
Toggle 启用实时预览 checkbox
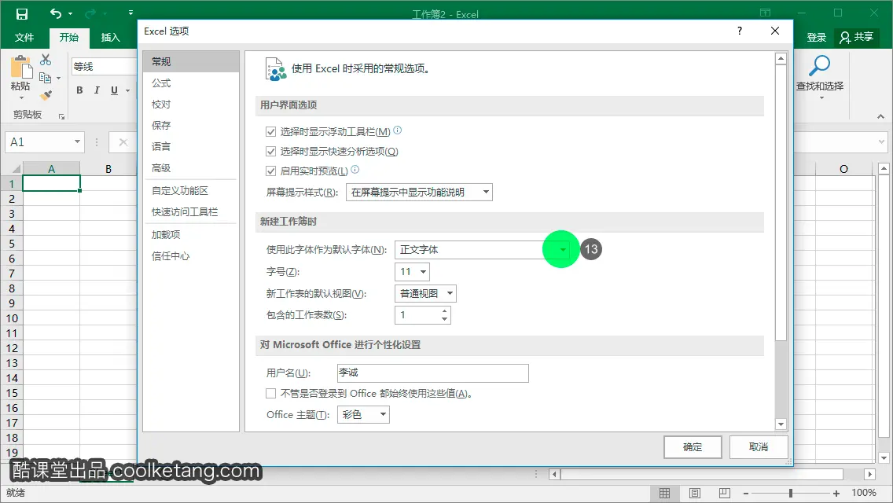pos(270,171)
